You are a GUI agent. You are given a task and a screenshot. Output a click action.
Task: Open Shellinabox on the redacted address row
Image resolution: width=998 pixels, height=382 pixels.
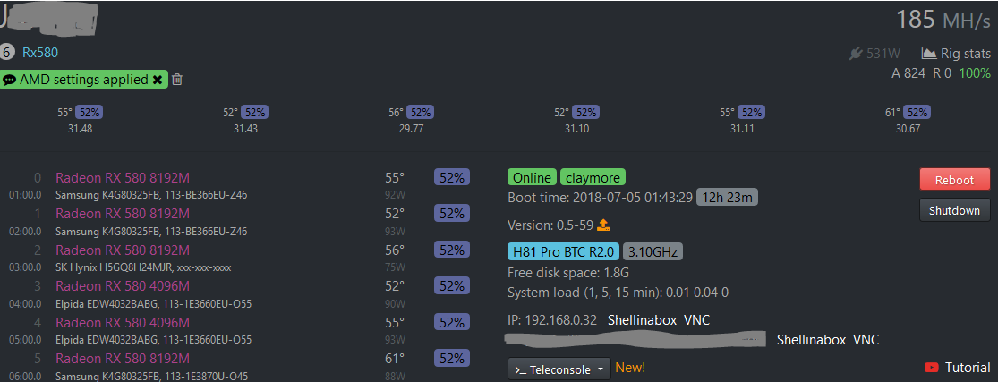click(811, 340)
